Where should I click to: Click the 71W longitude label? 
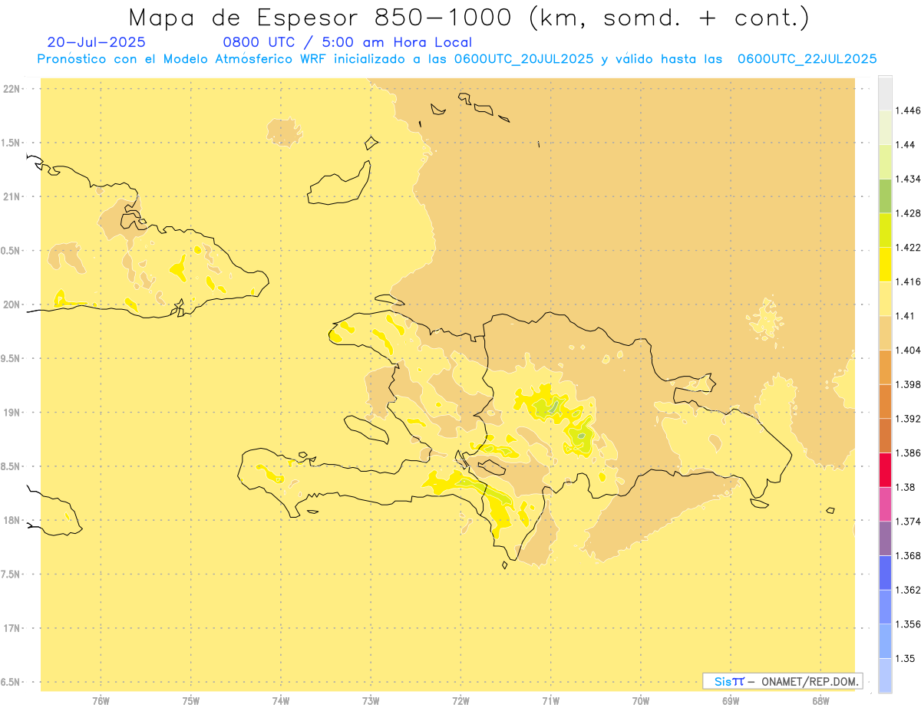coord(551,700)
